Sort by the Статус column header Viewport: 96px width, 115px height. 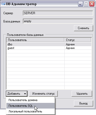click(x=78, y=40)
